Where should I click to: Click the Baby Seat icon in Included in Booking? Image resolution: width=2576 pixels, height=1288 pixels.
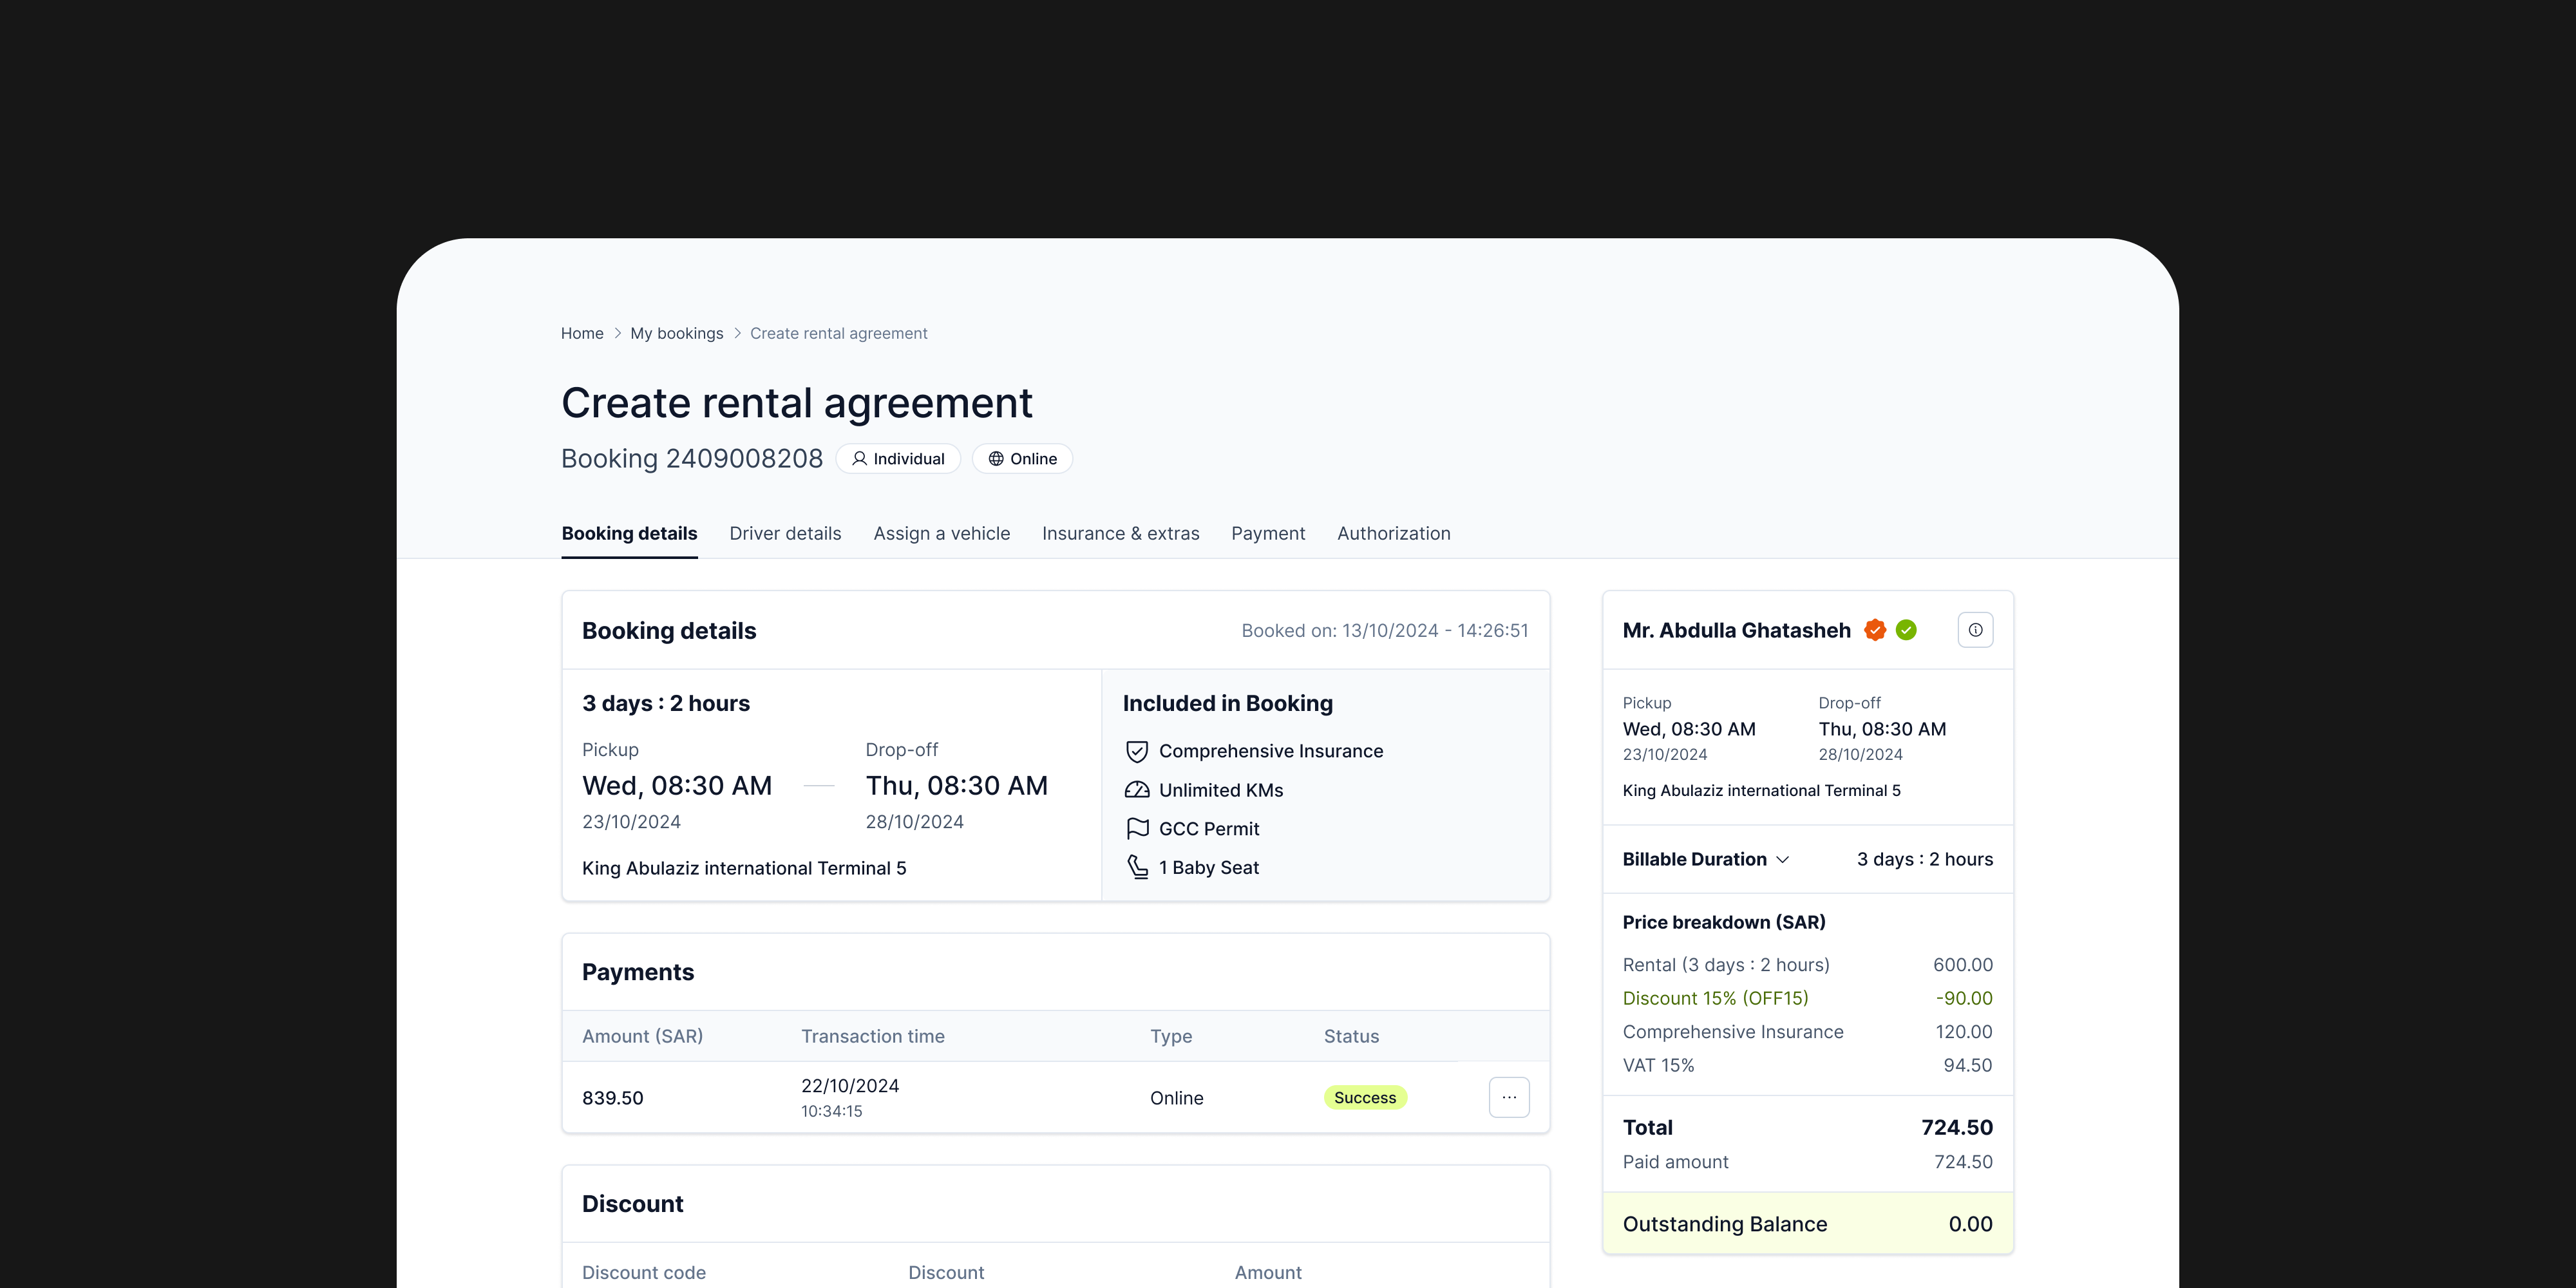click(x=1137, y=867)
